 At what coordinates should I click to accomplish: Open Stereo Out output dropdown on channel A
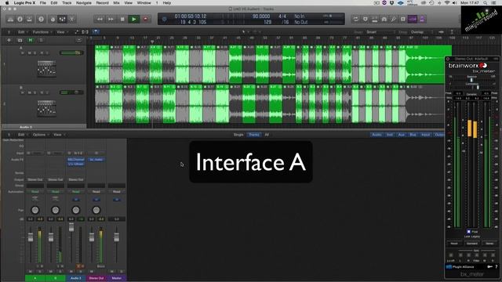pos(35,179)
